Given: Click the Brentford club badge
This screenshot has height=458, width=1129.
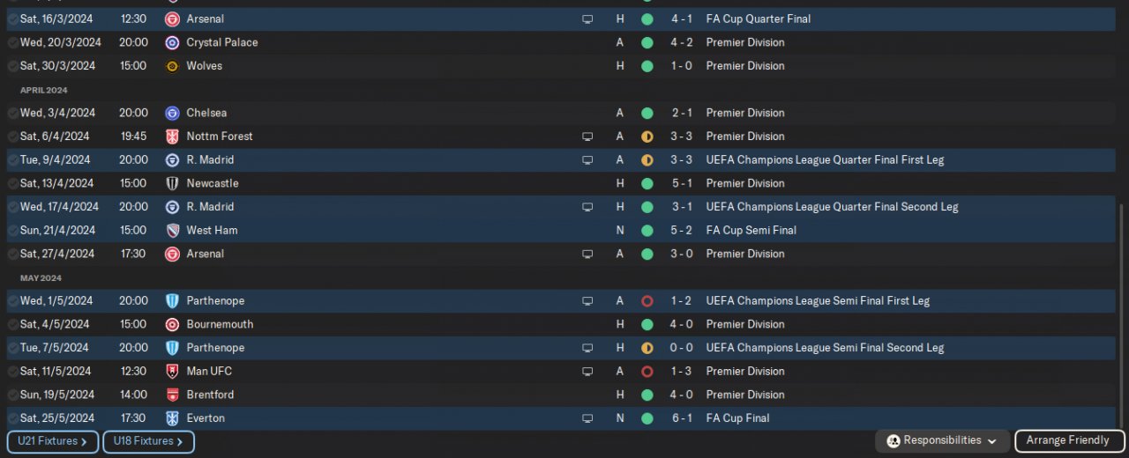Looking at the screenshot, I should coord(172,395).
